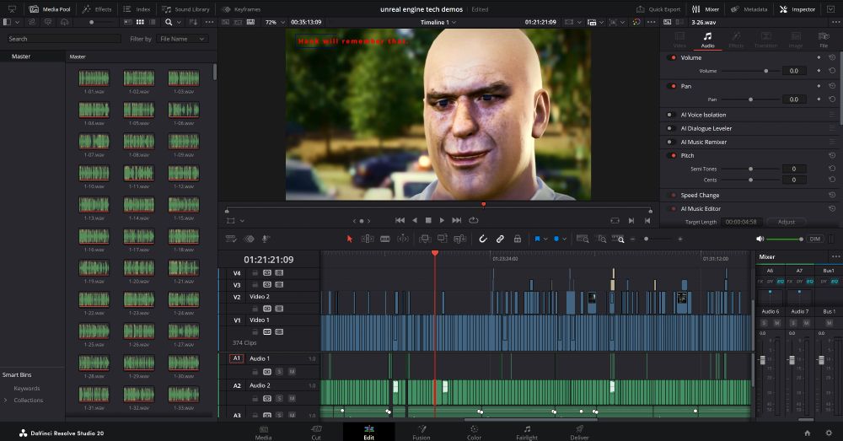This screenshot has height=441, width=843.
Task: Reset the Volume section in Inspector
Action: [x=832, y=57]
